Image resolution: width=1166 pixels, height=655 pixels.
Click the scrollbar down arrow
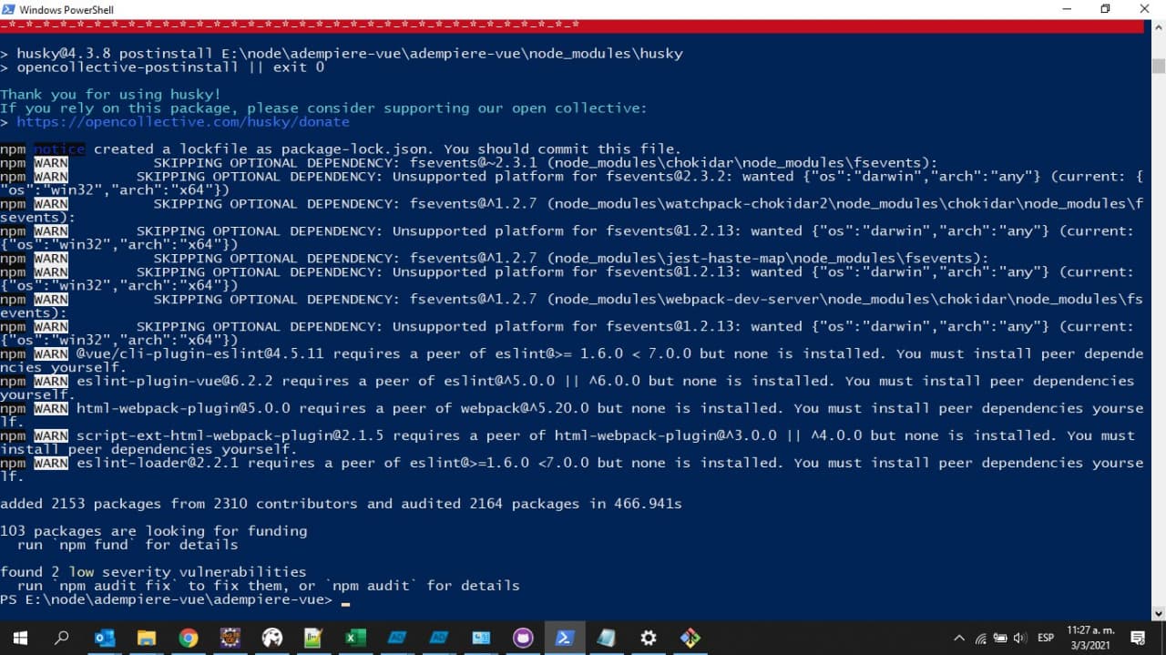click(1159, 613)
